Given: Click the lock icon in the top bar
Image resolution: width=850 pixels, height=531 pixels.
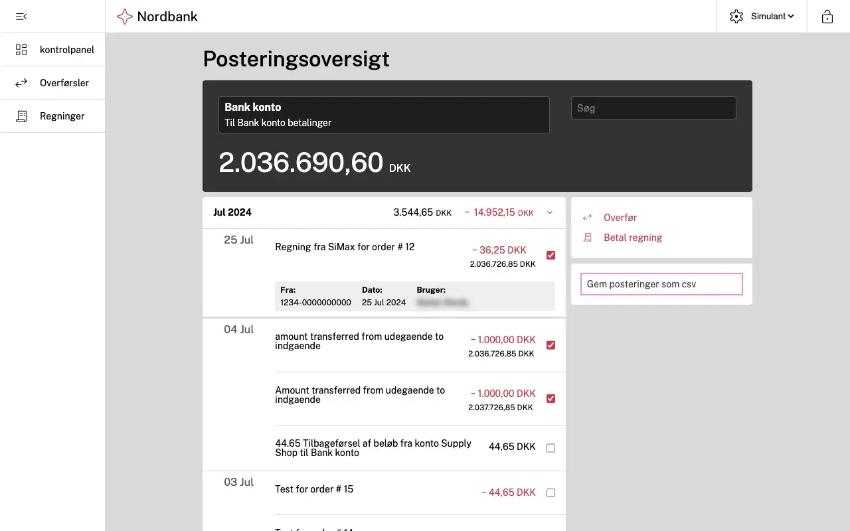Looking at the screenshot, I should [827, 16].
